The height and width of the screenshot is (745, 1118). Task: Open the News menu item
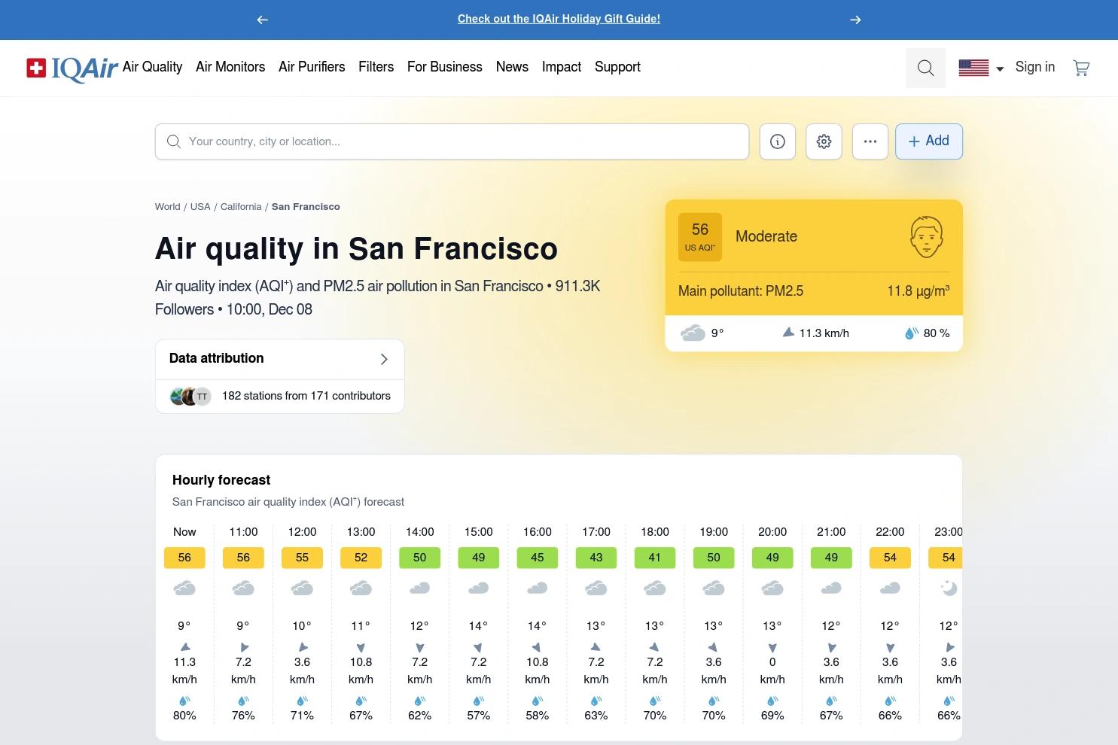click(512, 67)
